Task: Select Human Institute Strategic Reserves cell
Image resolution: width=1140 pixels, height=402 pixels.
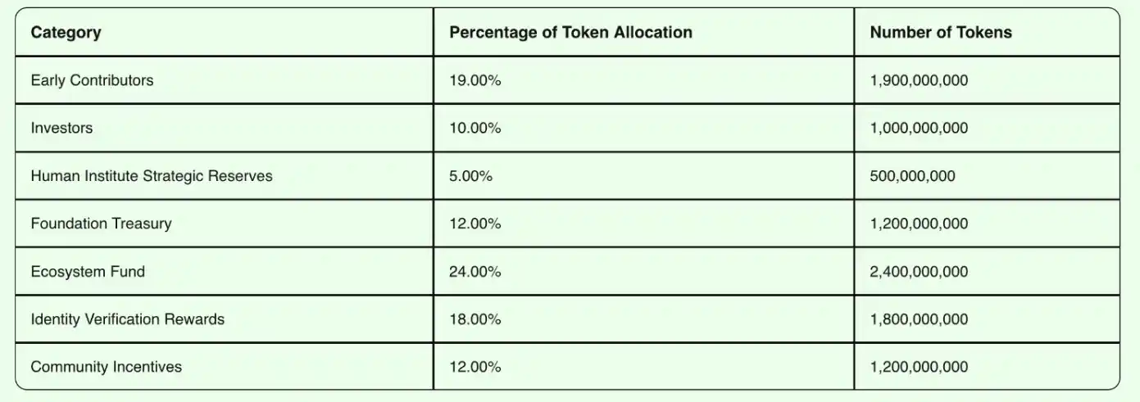Action: coord(152,176)
